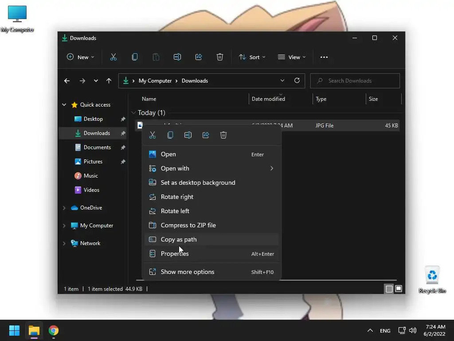Open Documents in the navigation pane
Viewport: 454px width, 341px height.
coord(93,147)
